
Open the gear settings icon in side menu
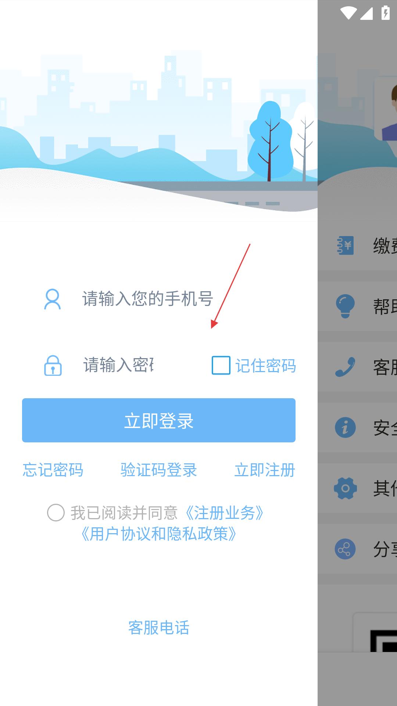pos(345,488)
